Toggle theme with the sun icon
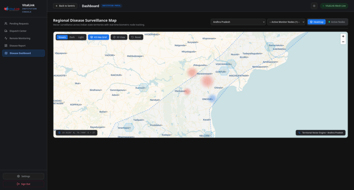The image size is (354, 190). coord(314,6)
